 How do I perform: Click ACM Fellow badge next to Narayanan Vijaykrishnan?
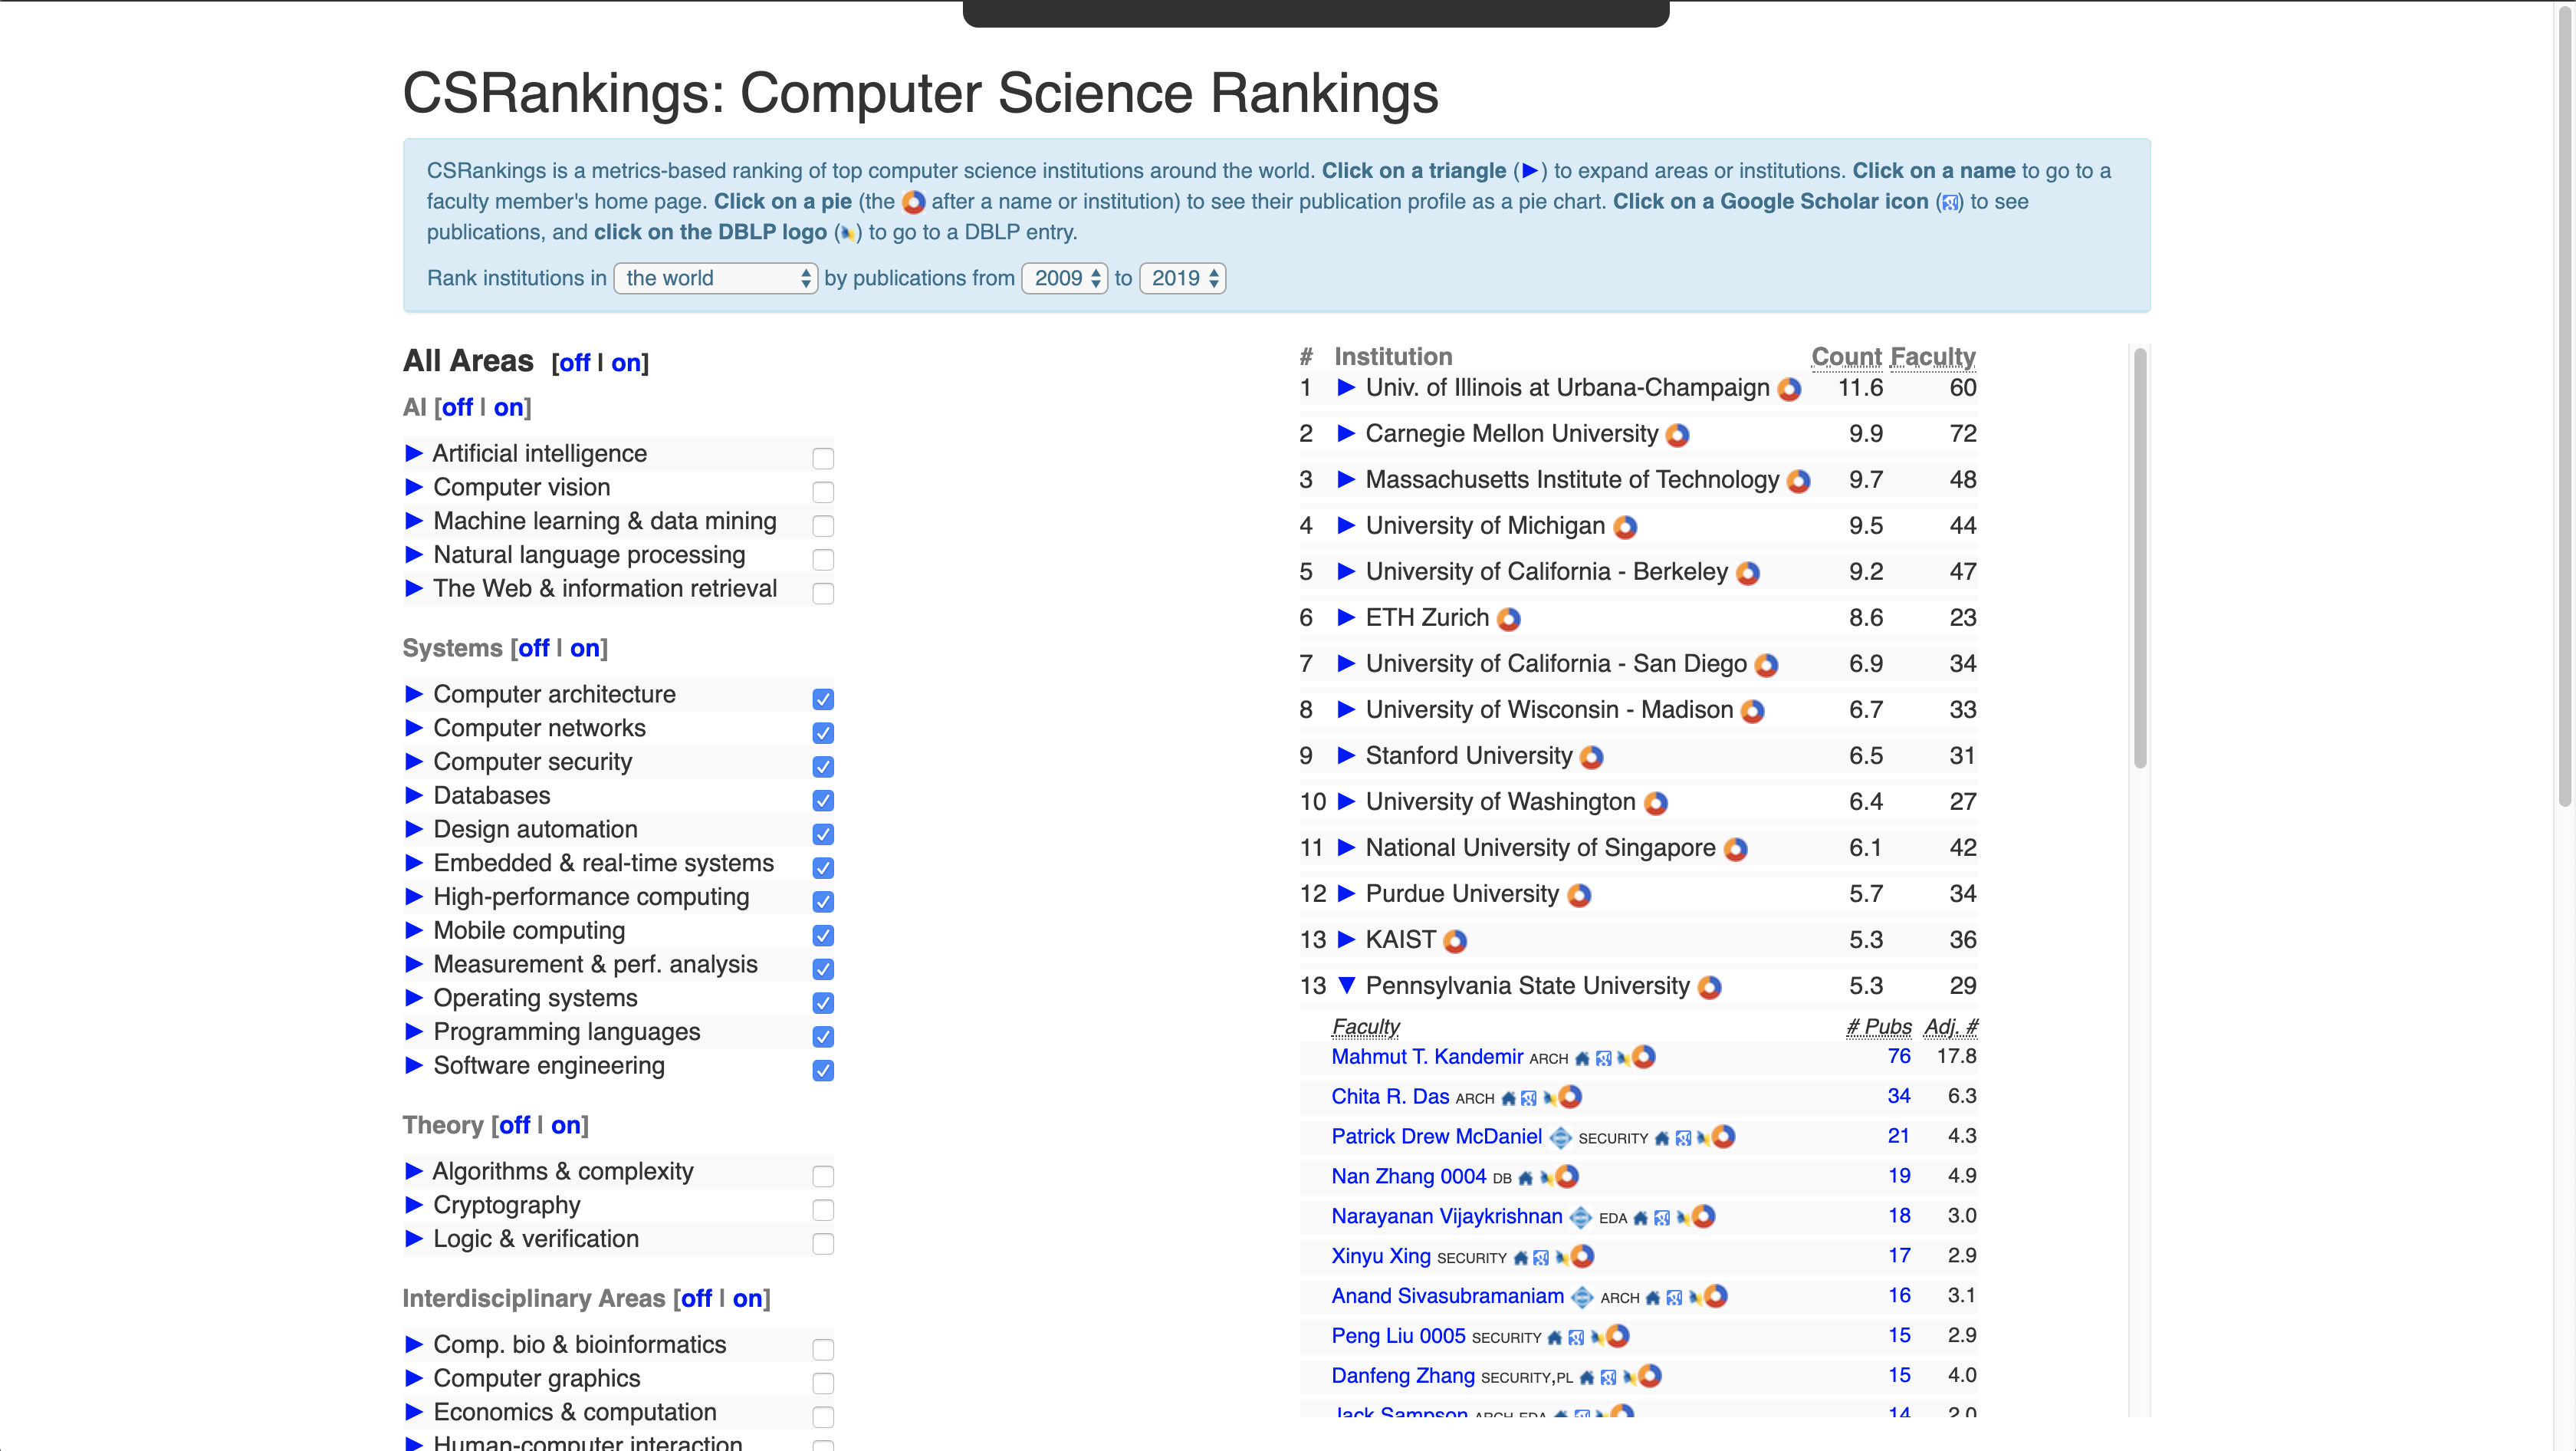[1580, 1218]
